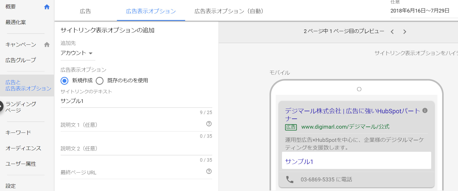Viewport: 458px width, 191px height.
Task: Click the ad headline デジマール株式会社 link
Action: click(x=353, y=115)
